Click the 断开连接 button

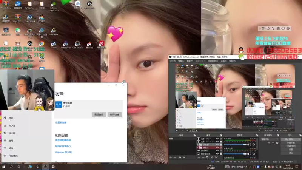(115, 114)
